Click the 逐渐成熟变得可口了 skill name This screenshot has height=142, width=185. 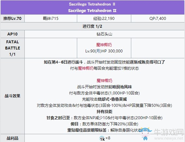tap(147, 62)
